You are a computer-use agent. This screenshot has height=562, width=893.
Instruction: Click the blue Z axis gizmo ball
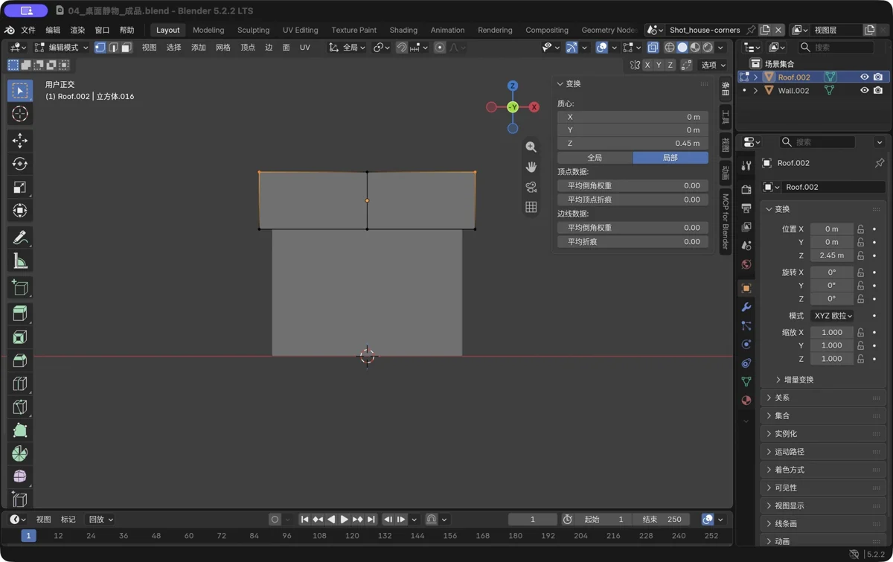[x=513, y=86]
